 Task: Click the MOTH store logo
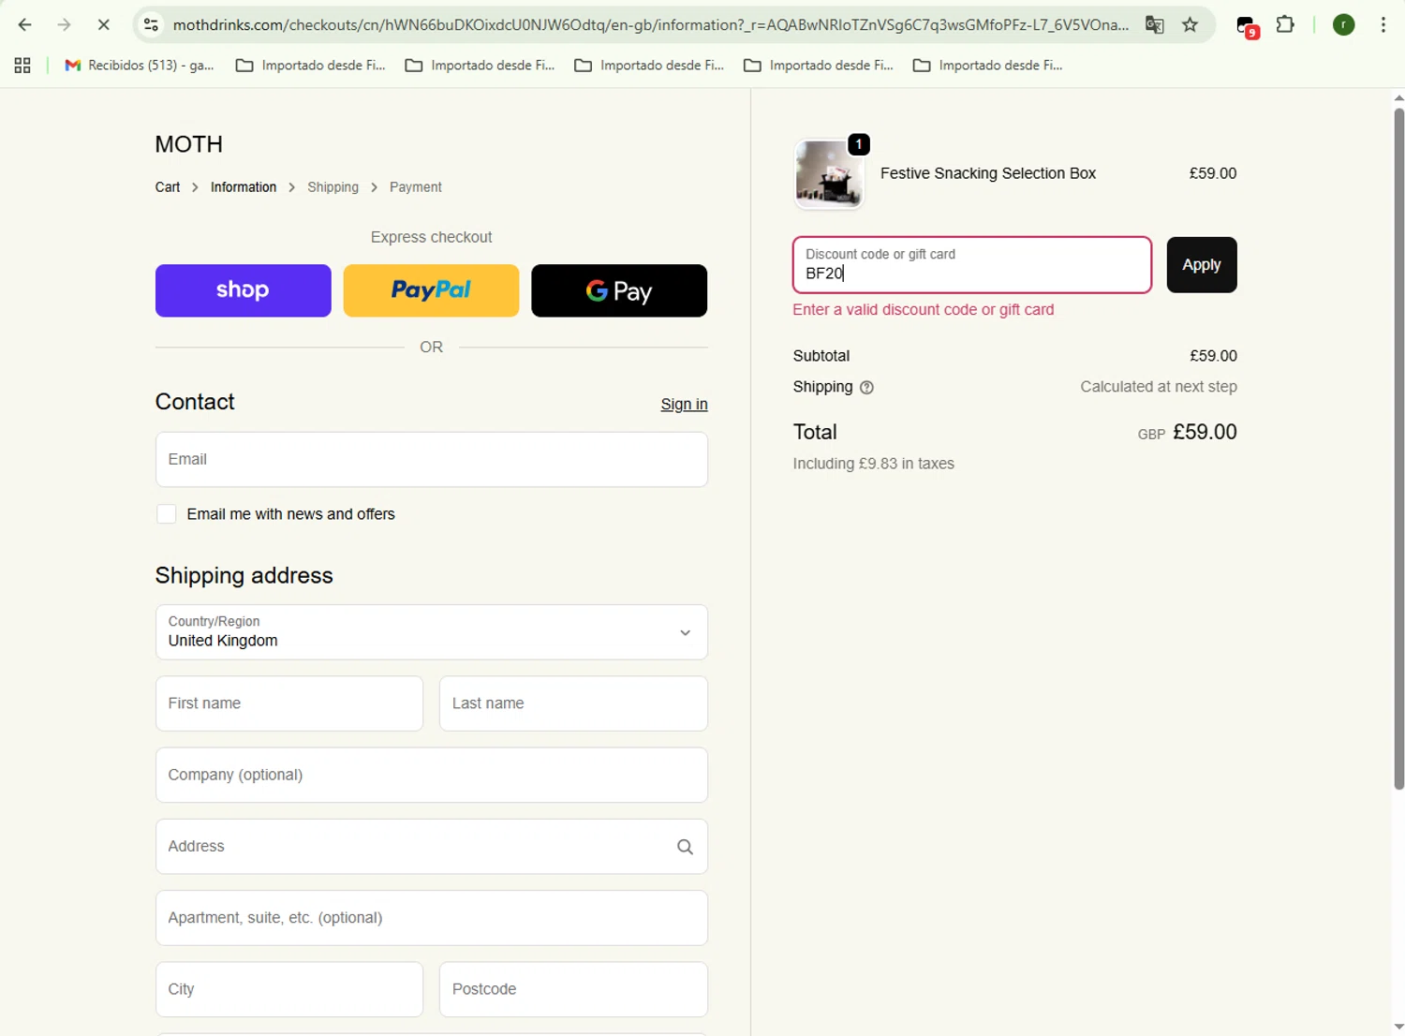coord(189,144)
